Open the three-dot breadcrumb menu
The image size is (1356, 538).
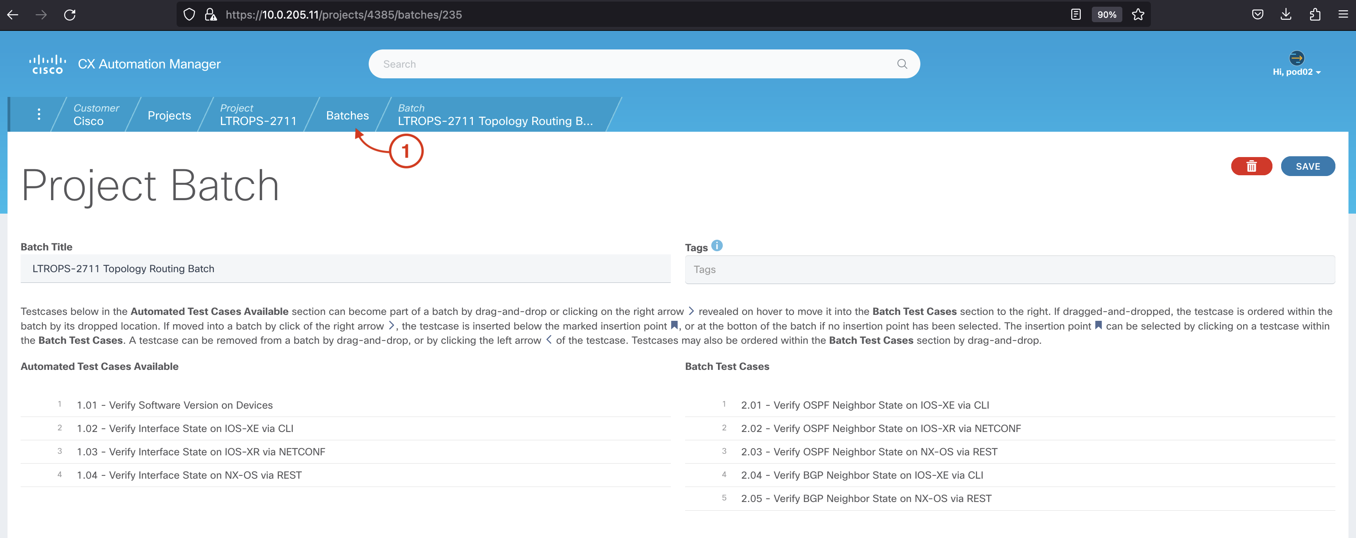[x=39, y=114]
